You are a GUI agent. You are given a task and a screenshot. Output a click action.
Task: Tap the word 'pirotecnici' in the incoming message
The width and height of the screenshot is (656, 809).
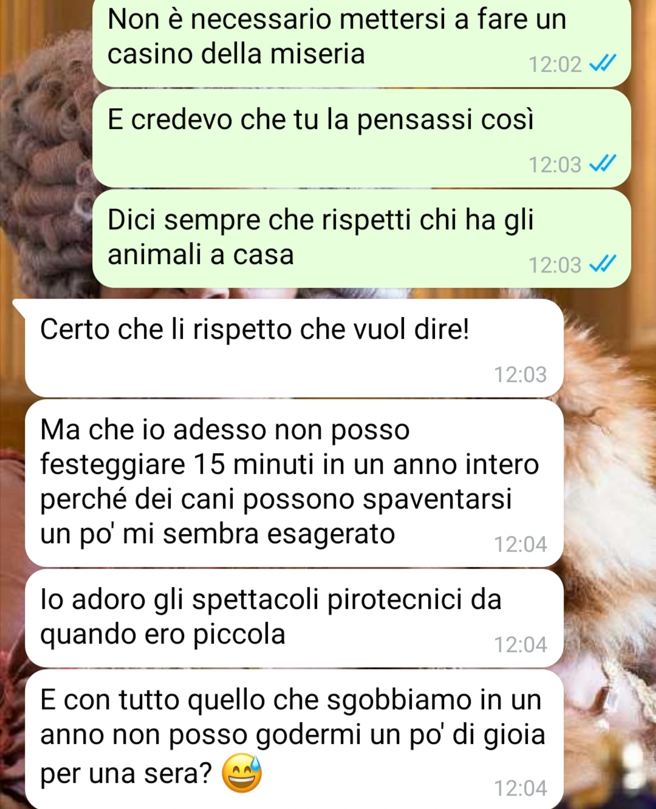pos(395,600)
